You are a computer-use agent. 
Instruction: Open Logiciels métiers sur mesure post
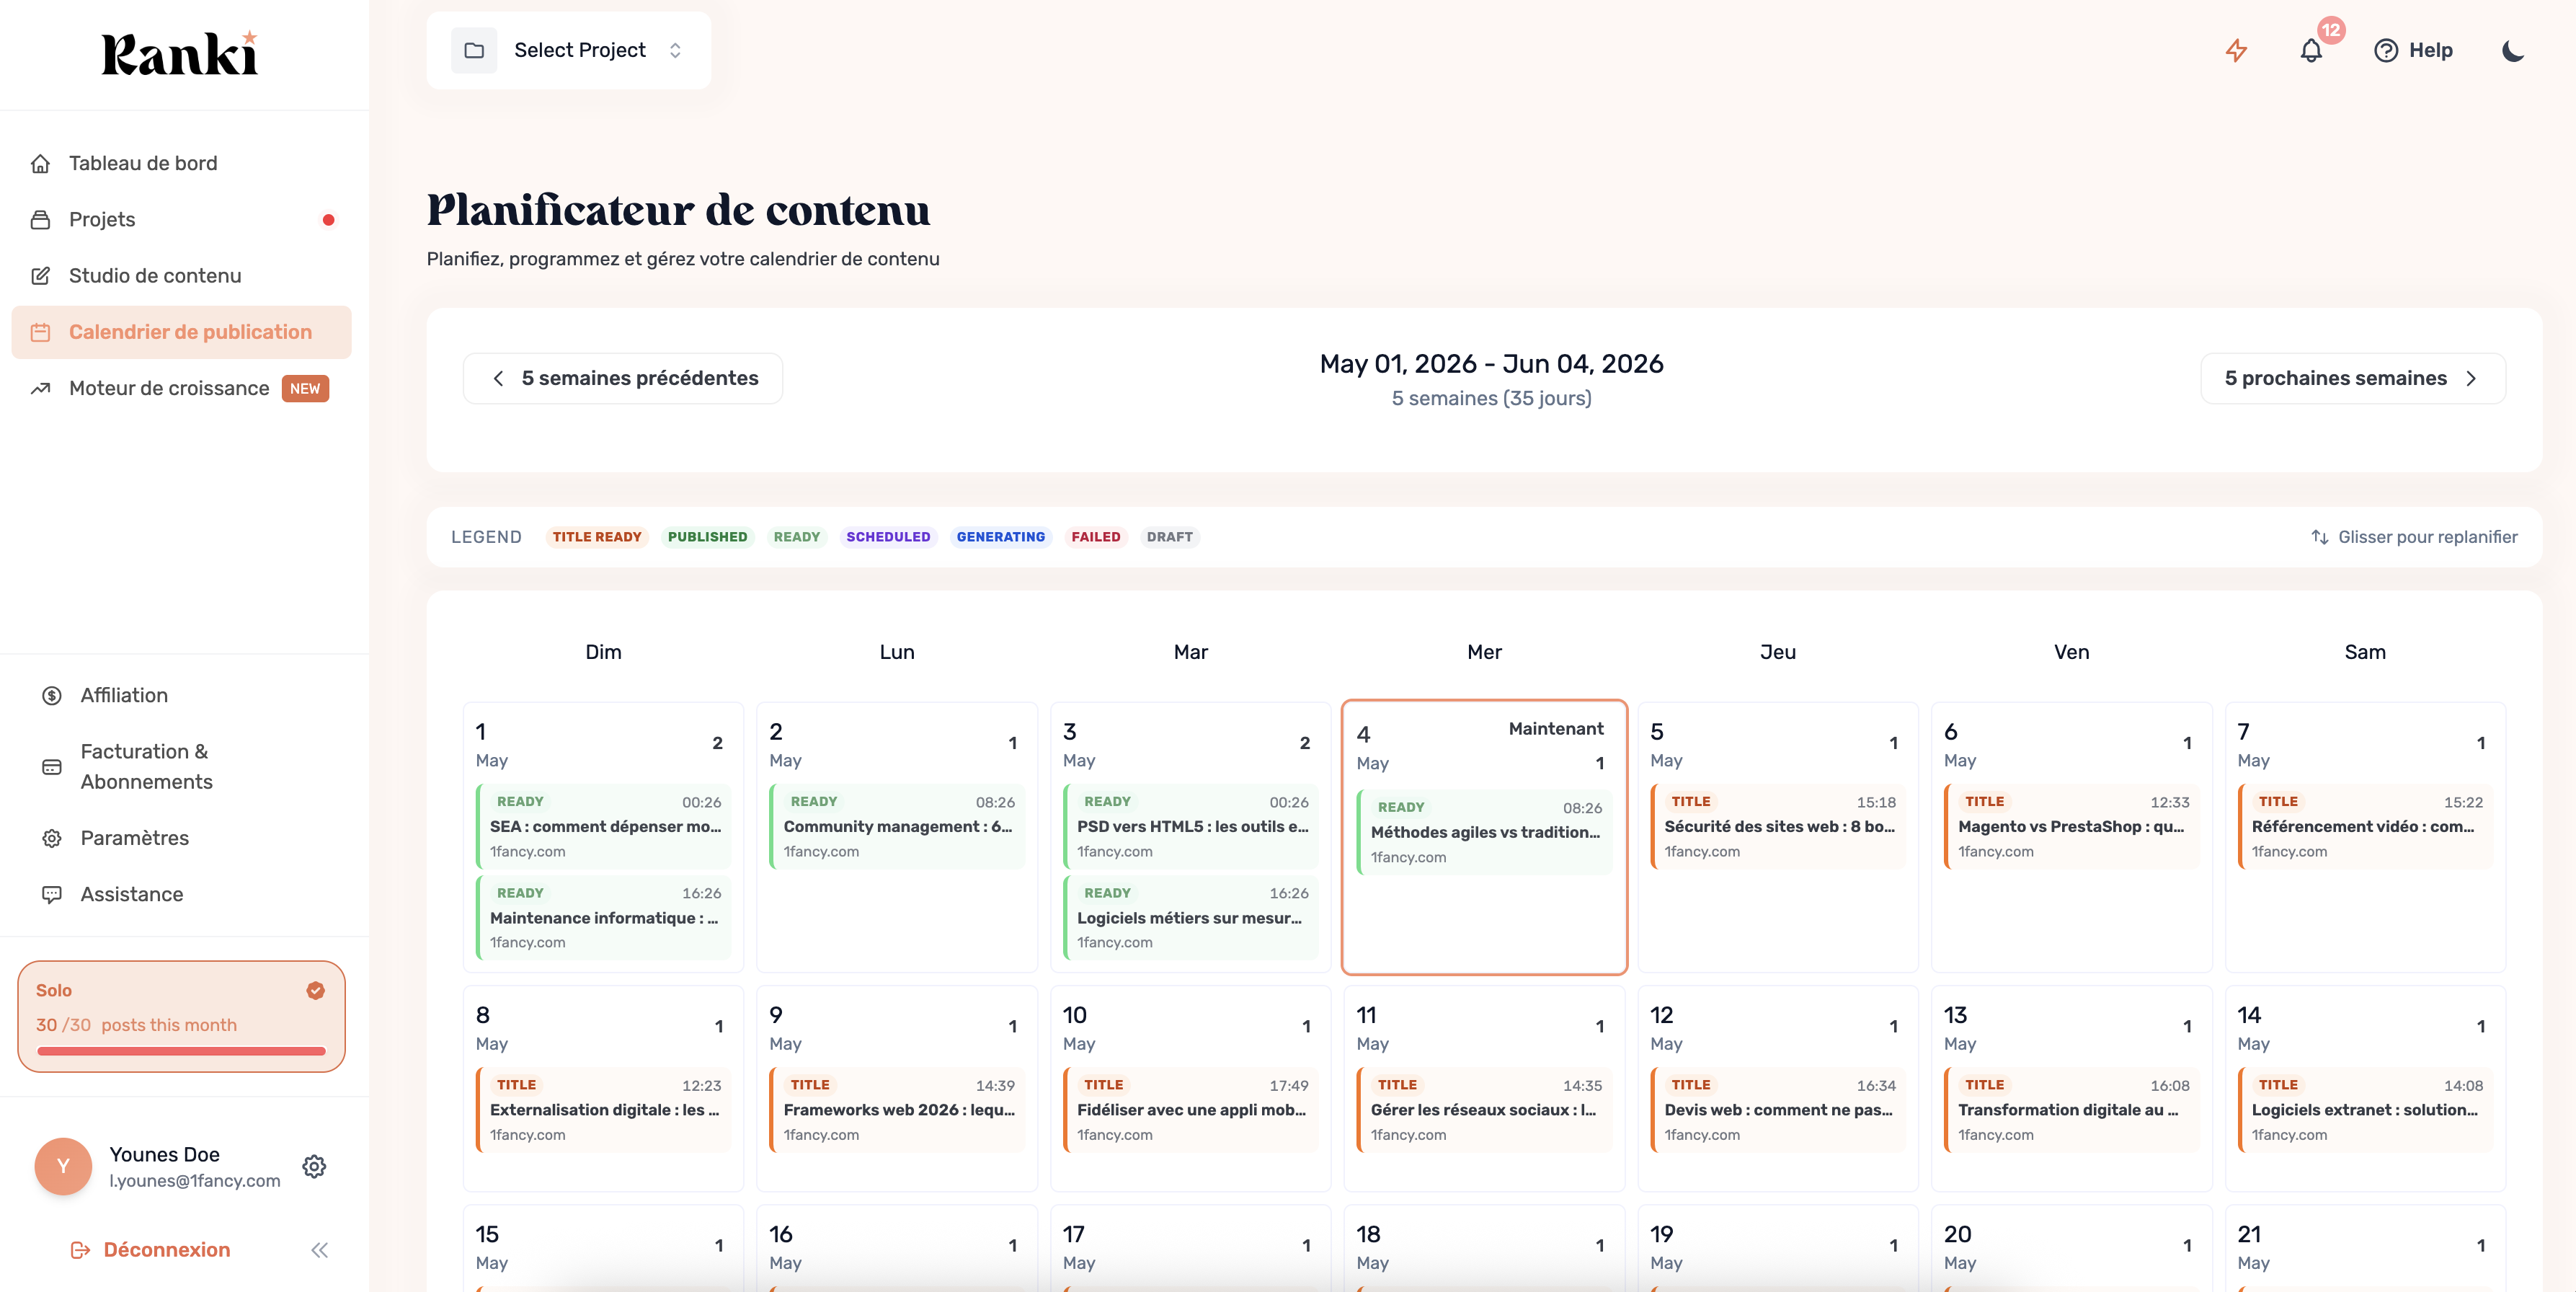click(1190, 917)
